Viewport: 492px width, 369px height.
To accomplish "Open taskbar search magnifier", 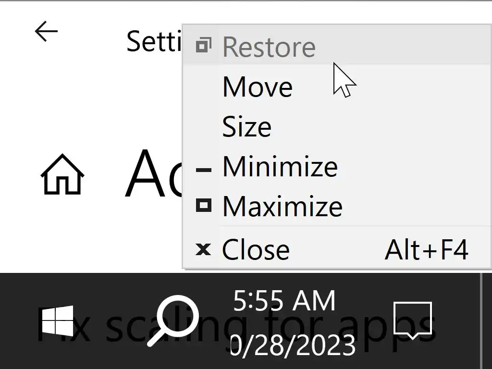I will tap(173, 320).
